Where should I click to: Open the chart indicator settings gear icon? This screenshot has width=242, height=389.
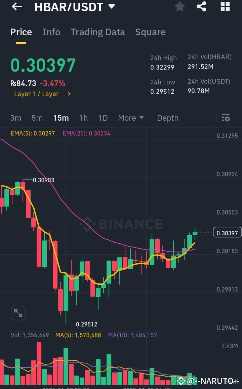pyautogui.click(x=226, y=118)
